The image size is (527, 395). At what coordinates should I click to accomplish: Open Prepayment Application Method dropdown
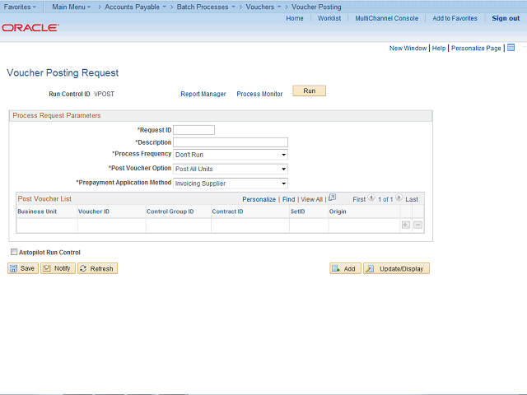(x=231, y=184)
